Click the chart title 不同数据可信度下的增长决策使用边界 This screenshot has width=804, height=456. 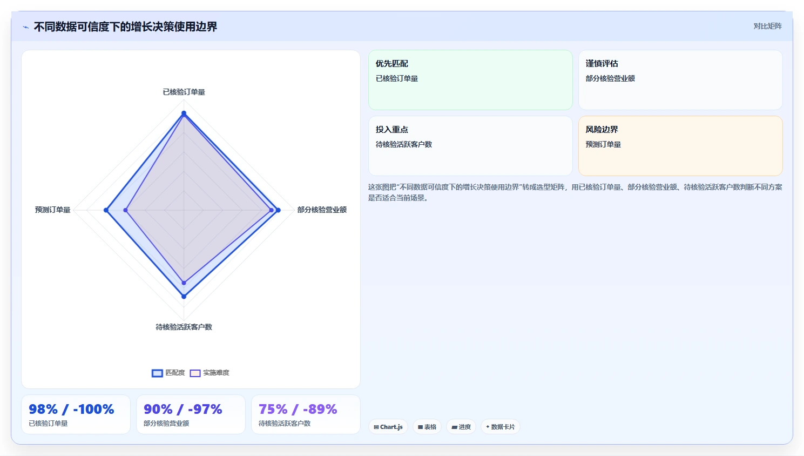tap(125, 26)
